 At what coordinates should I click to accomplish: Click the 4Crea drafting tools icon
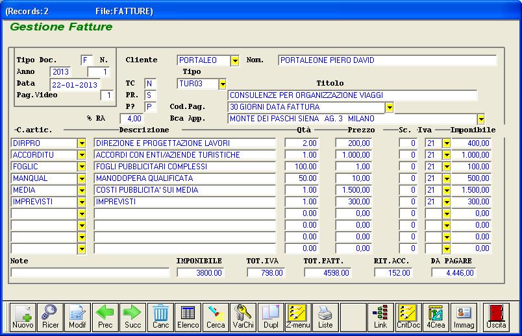(436, 317)
